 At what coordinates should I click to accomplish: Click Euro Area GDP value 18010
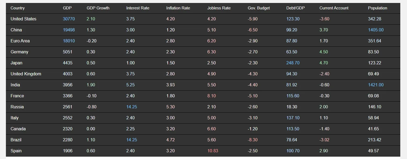(69, 41)
